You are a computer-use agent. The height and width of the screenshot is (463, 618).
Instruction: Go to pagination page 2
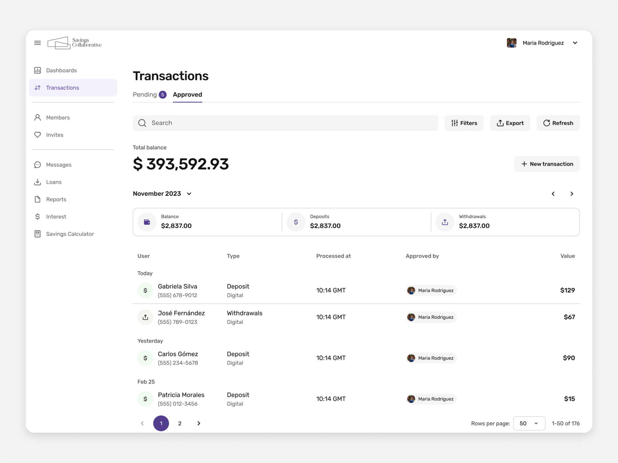180,423
